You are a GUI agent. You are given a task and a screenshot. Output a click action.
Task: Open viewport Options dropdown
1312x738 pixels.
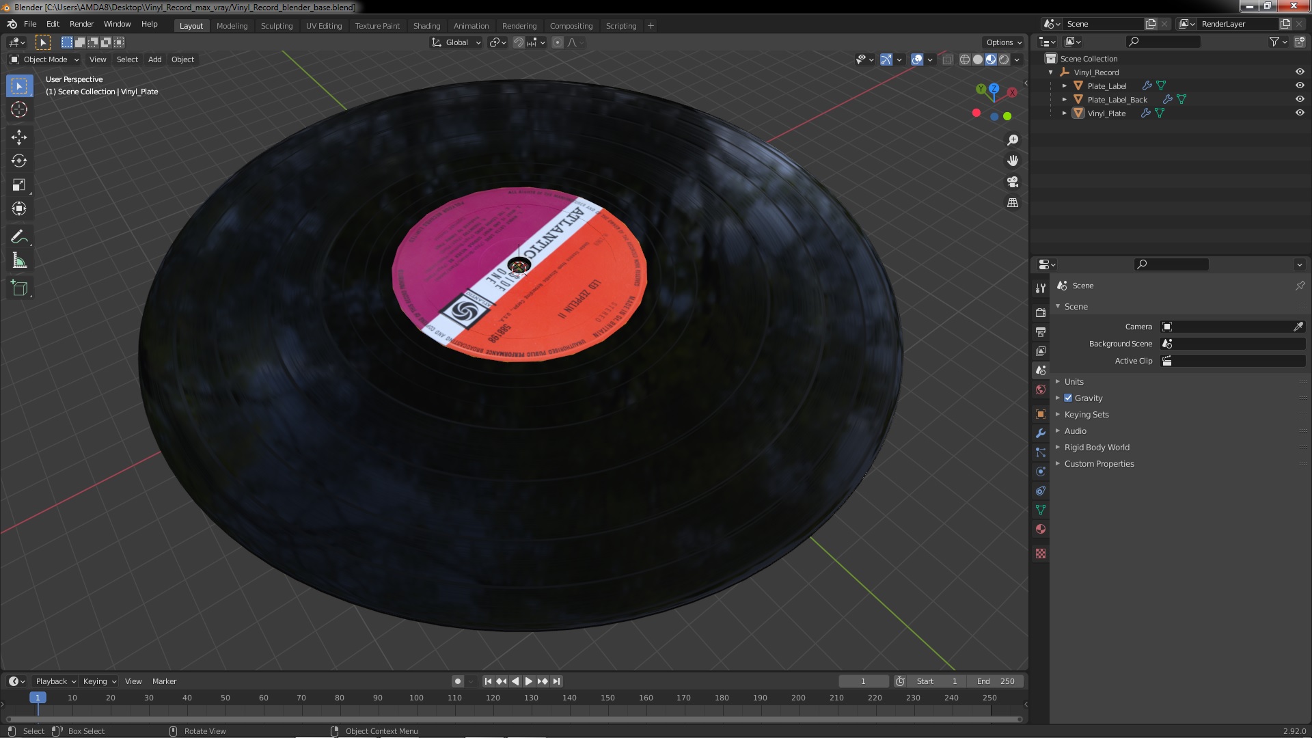1004,42
